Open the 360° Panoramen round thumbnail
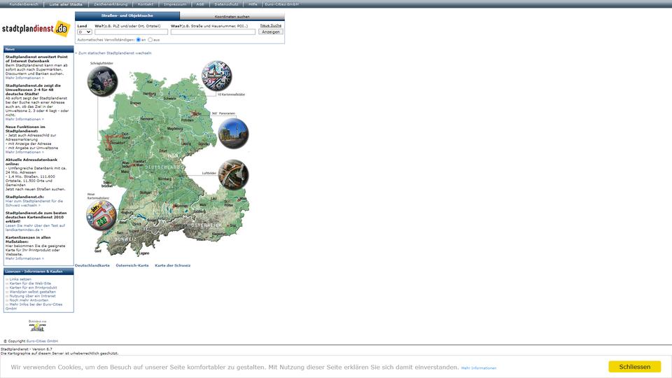Image resolution: width=672 pixels, height=378 pixels. [x=233, y=134]
